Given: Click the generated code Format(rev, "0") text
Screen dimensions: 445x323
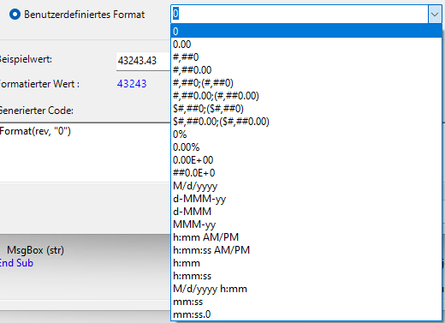Looking at the screenshot, I should pos(35,131).
